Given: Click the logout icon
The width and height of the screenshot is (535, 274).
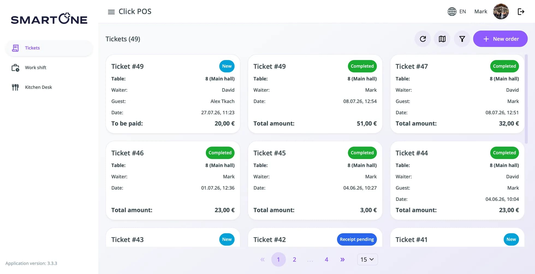Looking at the screenshot, I should click(x=521, y=11).
